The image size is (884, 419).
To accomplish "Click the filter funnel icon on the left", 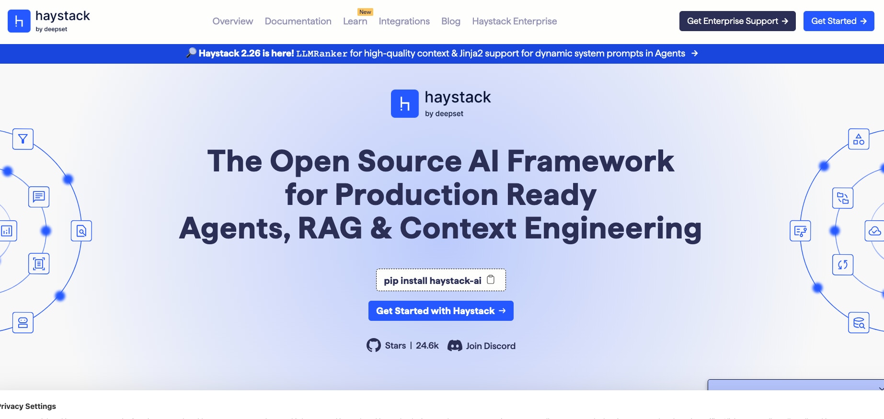I will (23, 139).
